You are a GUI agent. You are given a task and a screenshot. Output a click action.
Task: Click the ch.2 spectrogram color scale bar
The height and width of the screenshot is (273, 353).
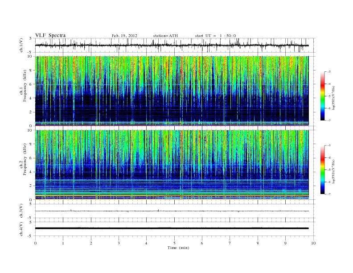point(322,170)
